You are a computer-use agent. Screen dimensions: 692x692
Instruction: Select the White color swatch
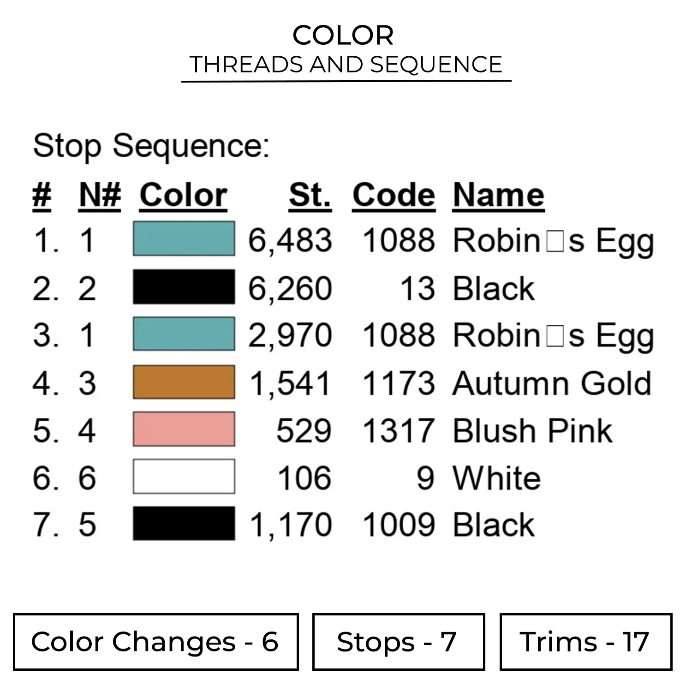pyautogui.click(x=184, y=477)
